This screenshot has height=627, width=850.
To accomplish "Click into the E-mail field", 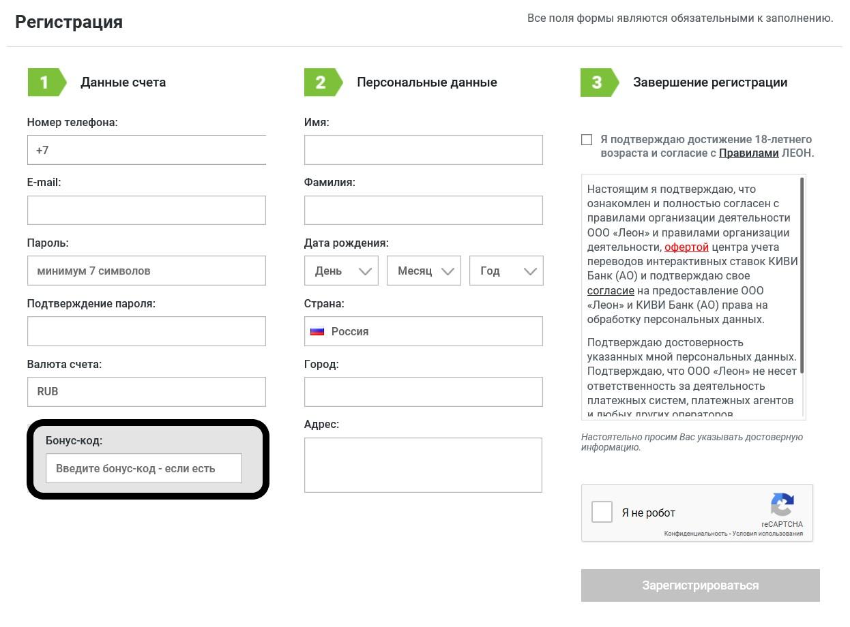I will pyautogui.click(x=147, y=211).
